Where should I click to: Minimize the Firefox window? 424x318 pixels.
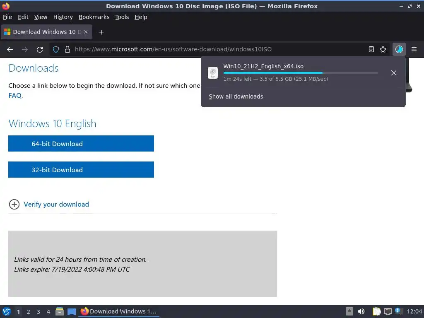coord(401,6)
